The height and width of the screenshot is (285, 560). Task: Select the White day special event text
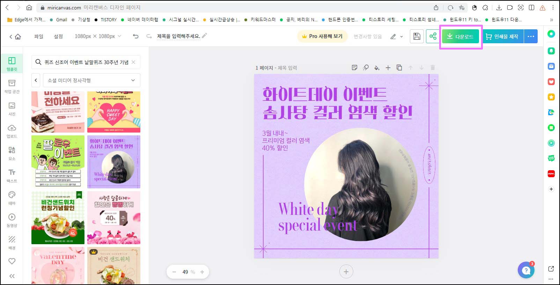click(x=317, y=217)
